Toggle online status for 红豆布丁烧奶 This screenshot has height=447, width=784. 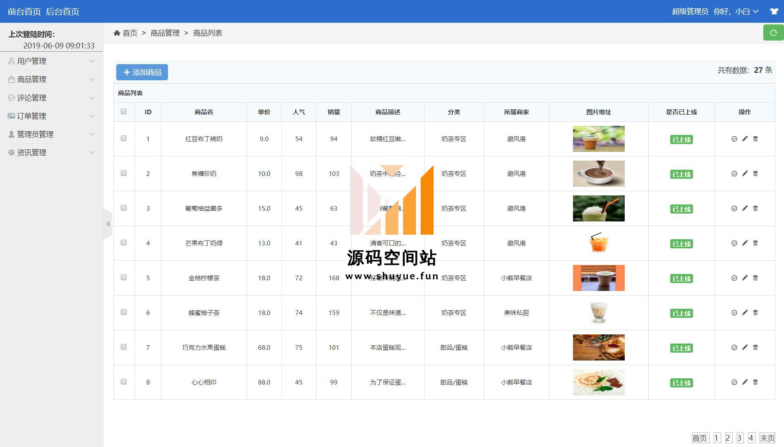click(x=734, y=139)
